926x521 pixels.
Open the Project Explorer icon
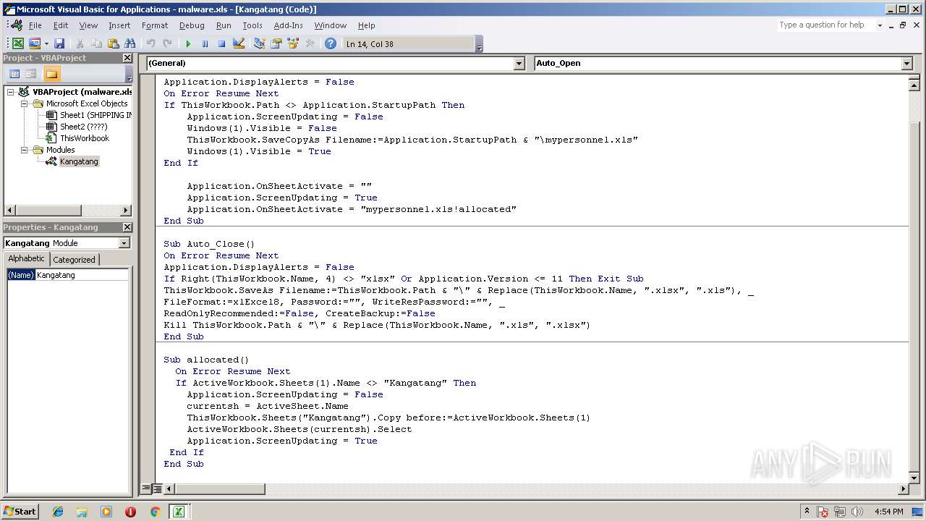(x=259, y=43)
